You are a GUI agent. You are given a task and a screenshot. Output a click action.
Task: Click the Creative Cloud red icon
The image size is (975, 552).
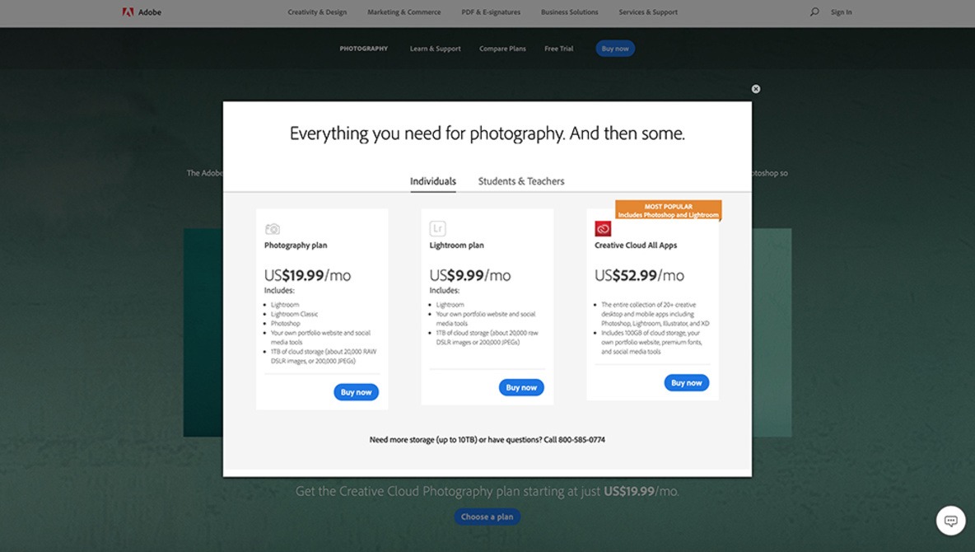click(603, 228)
